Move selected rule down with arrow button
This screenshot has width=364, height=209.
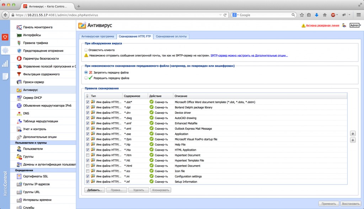353,140
